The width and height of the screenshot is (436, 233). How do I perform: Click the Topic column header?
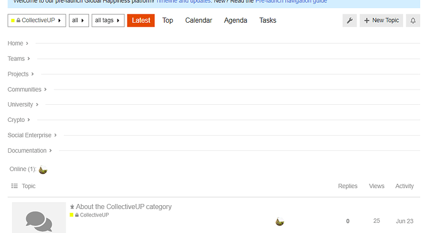pos(28,186)
